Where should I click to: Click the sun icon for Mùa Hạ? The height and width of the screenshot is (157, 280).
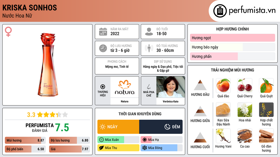point(145,140)
